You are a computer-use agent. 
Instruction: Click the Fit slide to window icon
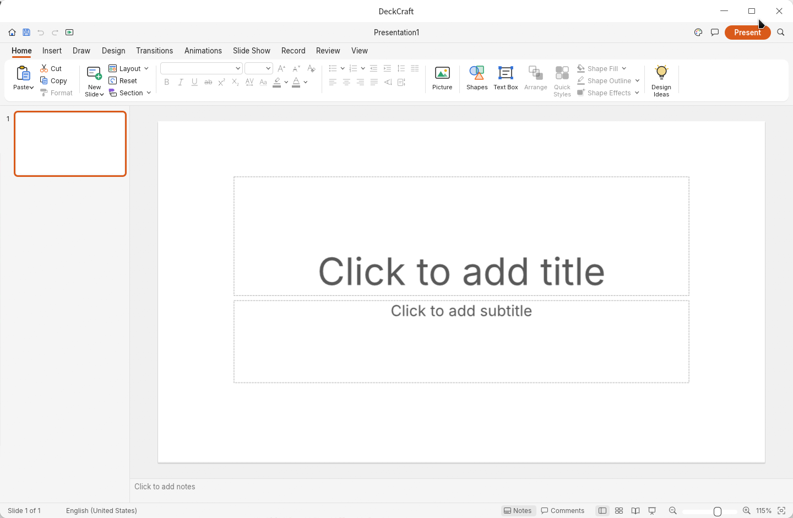coord(781,511)
